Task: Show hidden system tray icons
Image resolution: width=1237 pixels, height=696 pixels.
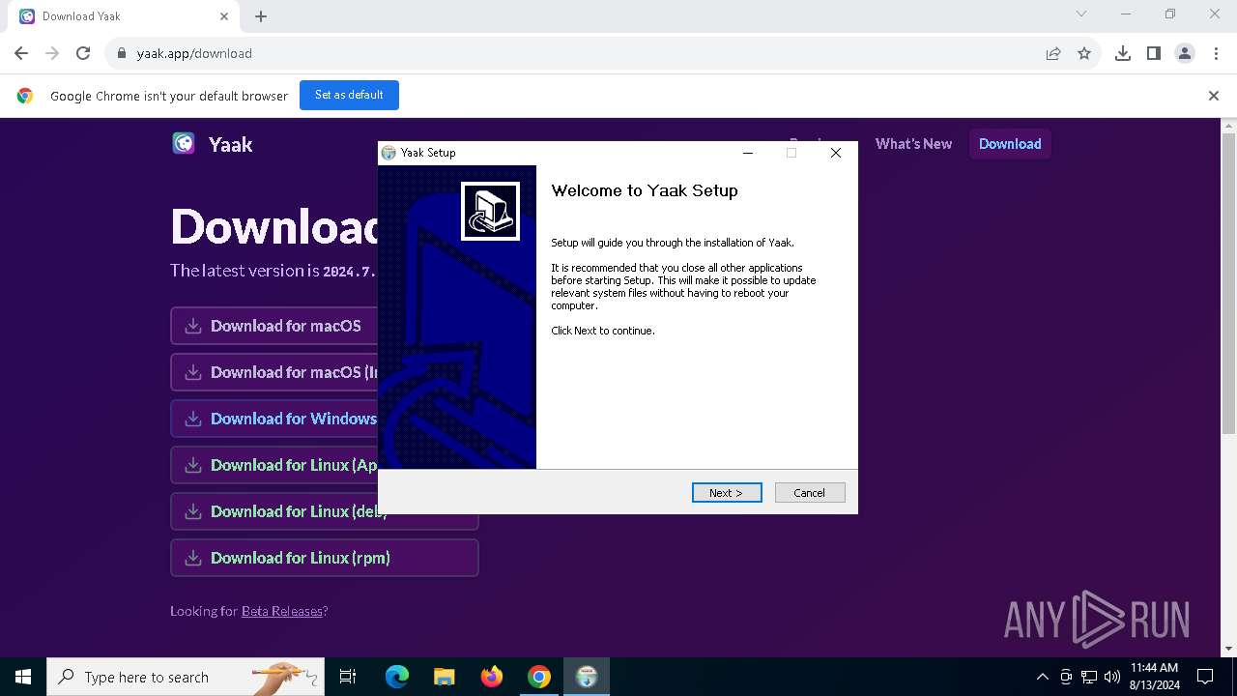Action: click(1043, 677)
